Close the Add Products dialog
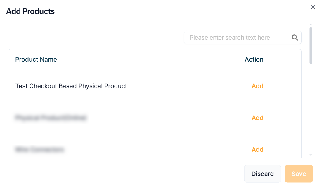 coord(313,7)
